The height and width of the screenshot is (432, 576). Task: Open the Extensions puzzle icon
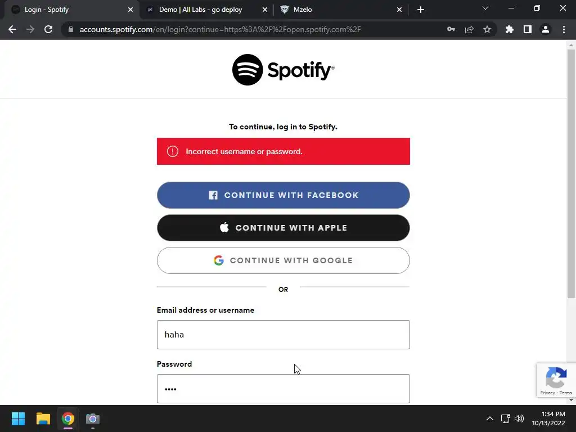pyautogui.click(x=510, y=29)
